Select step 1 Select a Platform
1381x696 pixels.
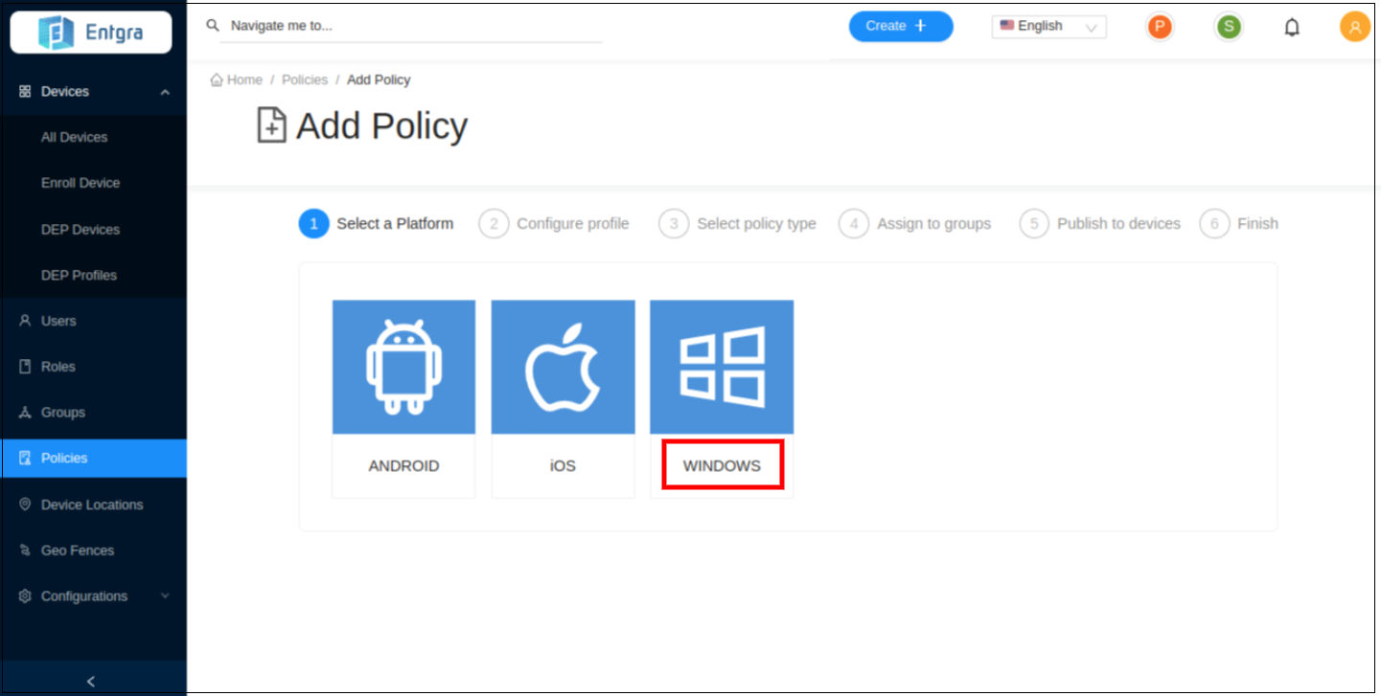coord(376,224)
